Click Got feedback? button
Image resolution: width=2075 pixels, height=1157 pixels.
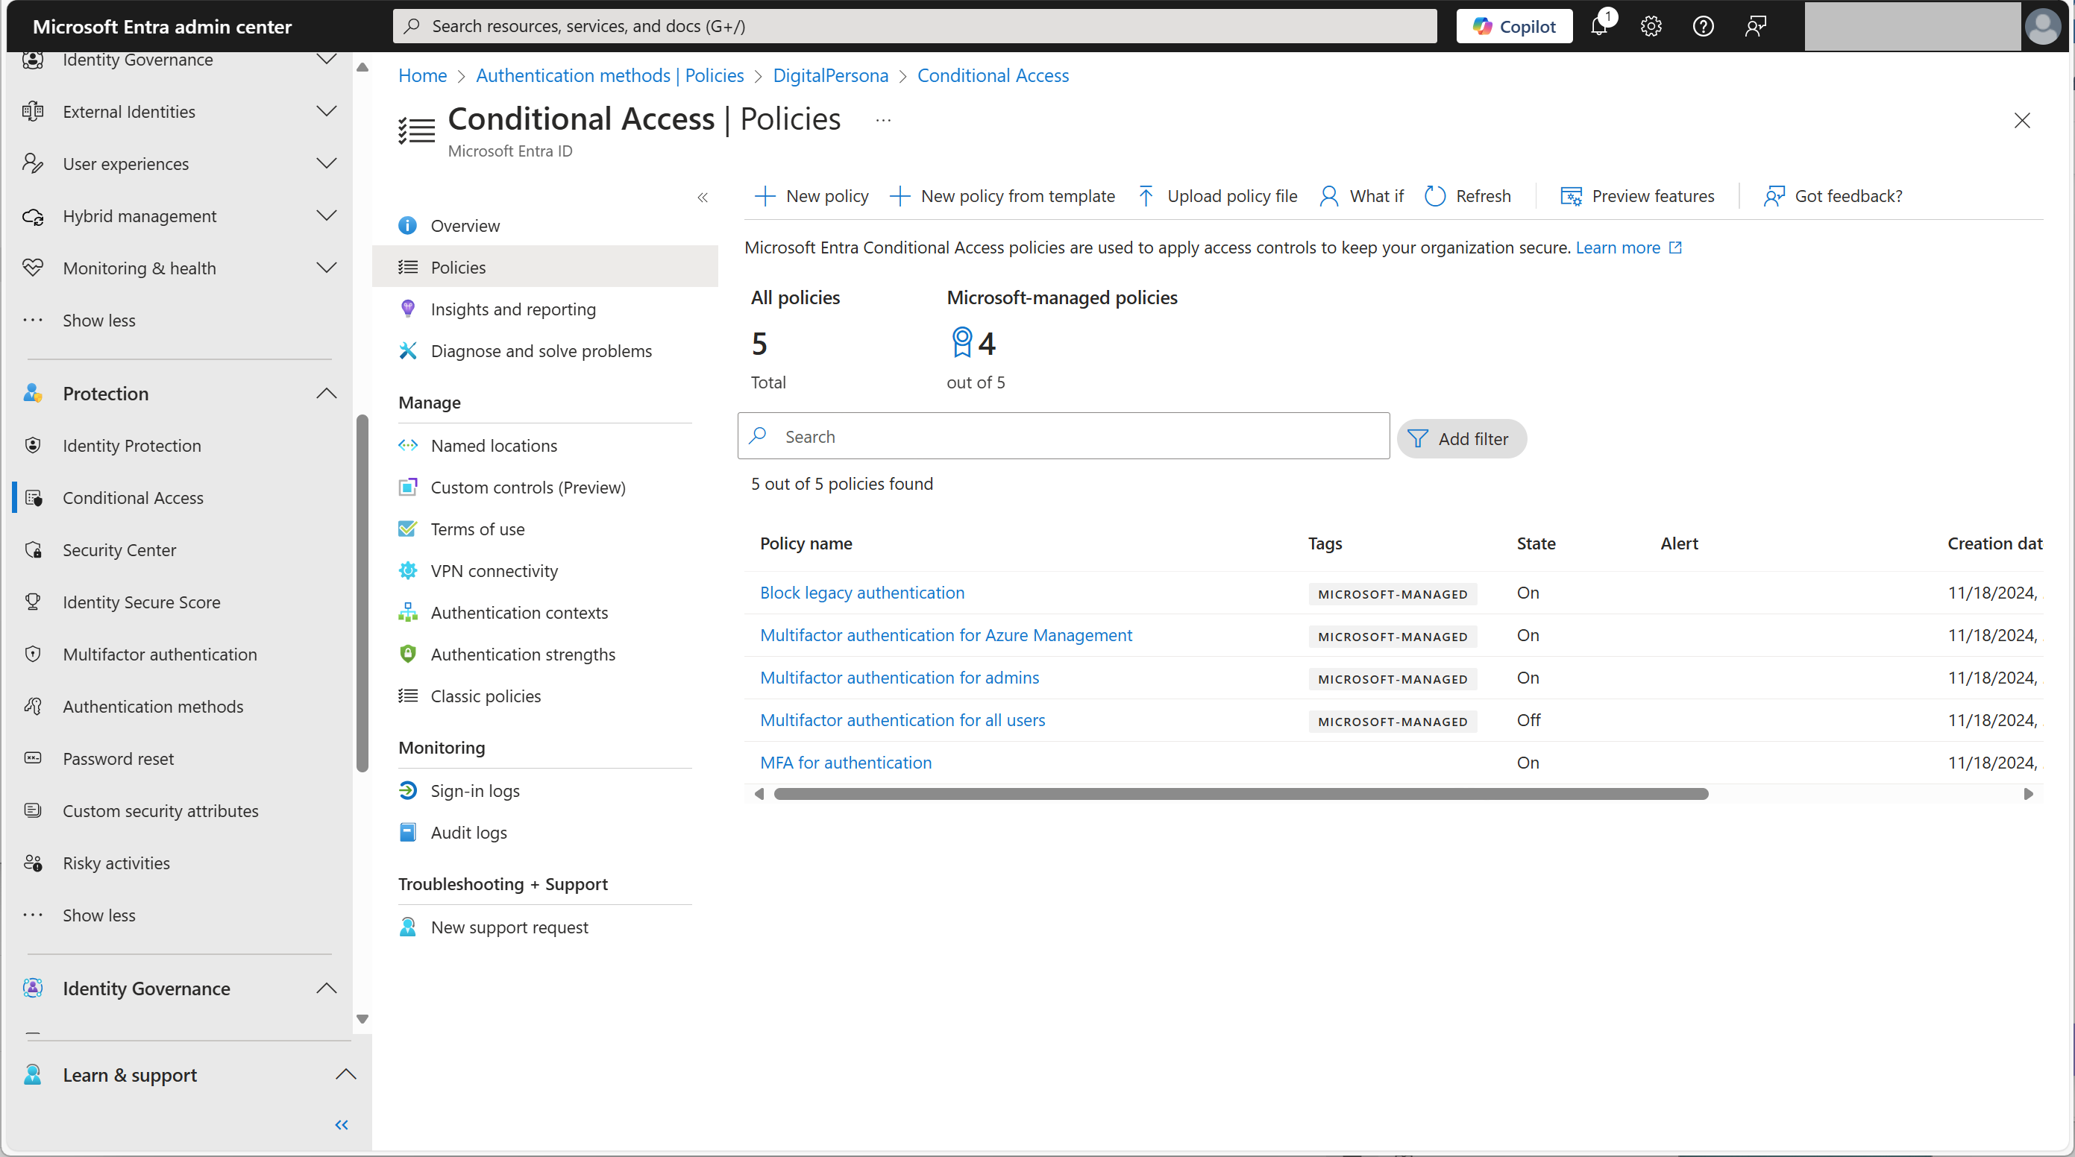(1833, 195)
